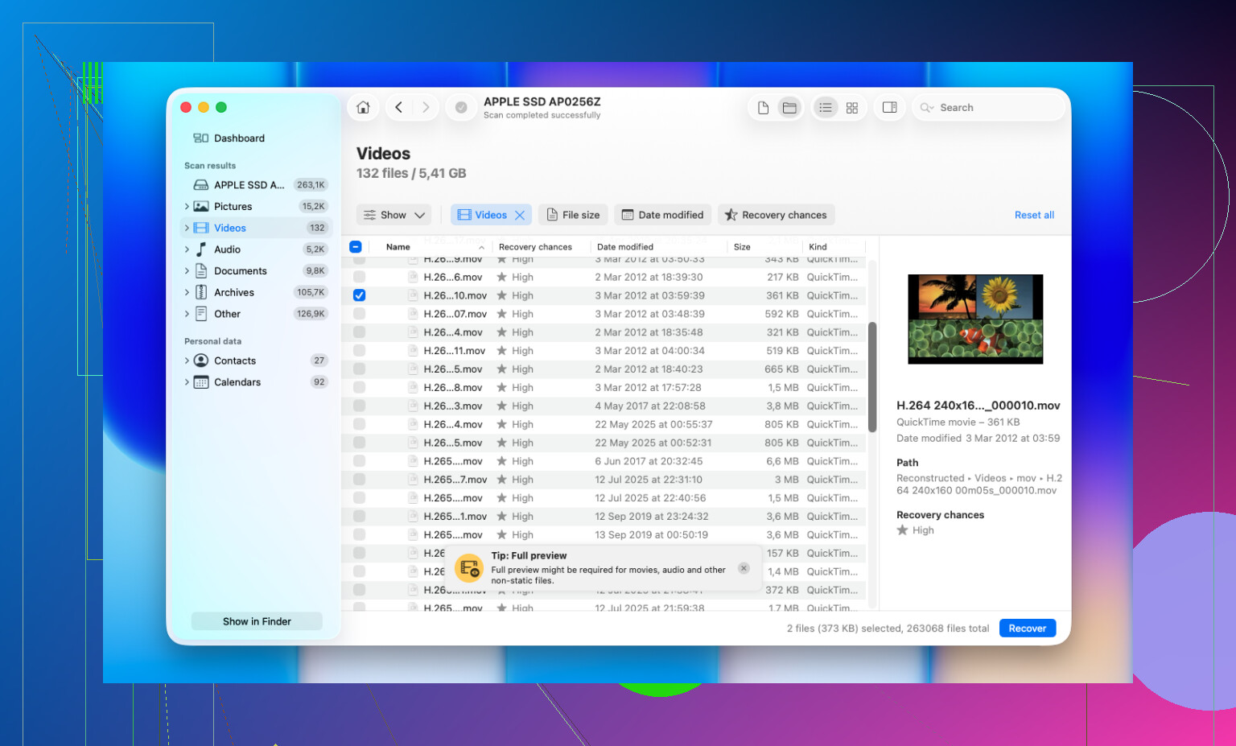Click the star icon in H.26...6.mov row
The height and width of the screenshot is (746, 1236).
coord(502,277)
